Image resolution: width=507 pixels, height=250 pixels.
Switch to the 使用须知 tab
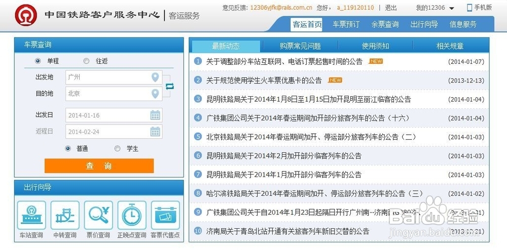pos(375,46)
